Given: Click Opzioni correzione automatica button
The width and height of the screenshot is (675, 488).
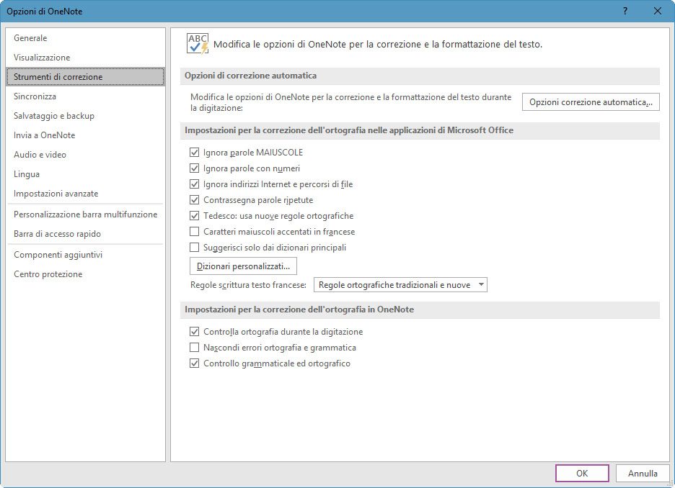Looking at the screenshot, I should pos(590,102).
